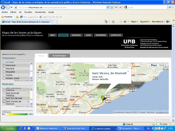
Task: Open Elementos eliminados taskbar item
Action: [x=49, y=129]
